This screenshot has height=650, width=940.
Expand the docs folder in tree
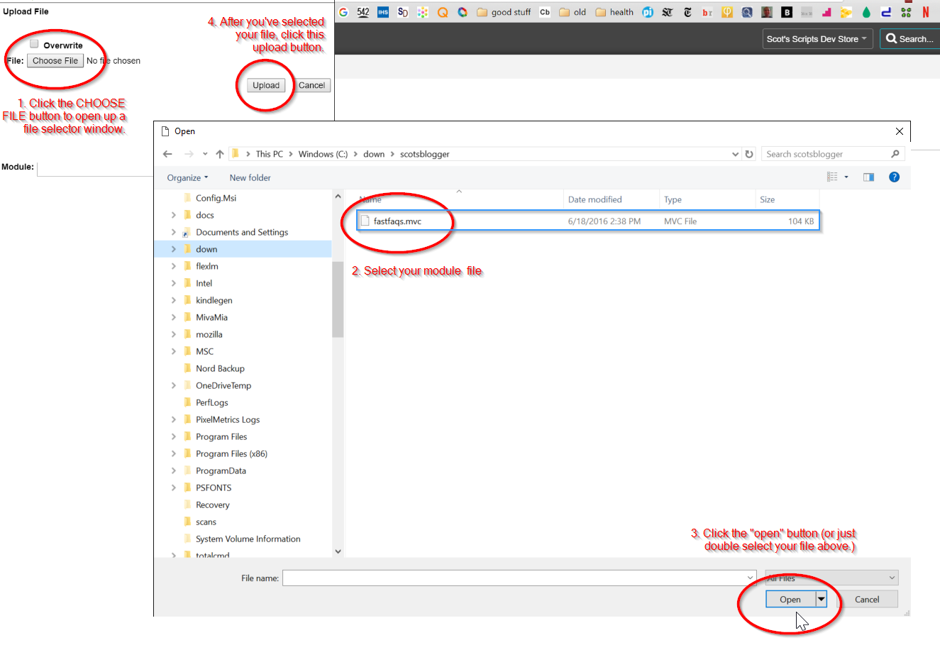(x=174, y=215)
